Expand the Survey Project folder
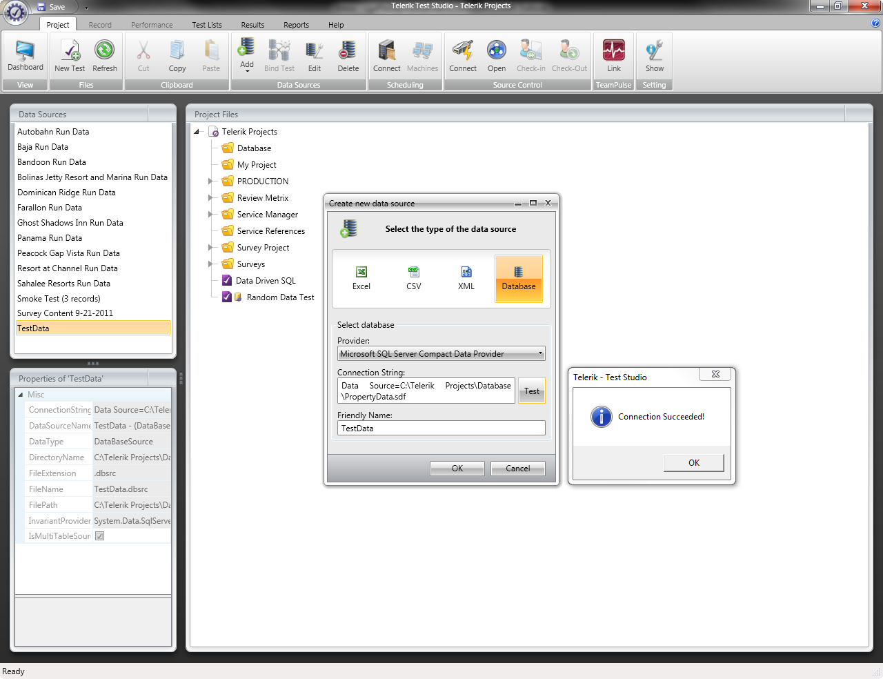 click(211, 248)
